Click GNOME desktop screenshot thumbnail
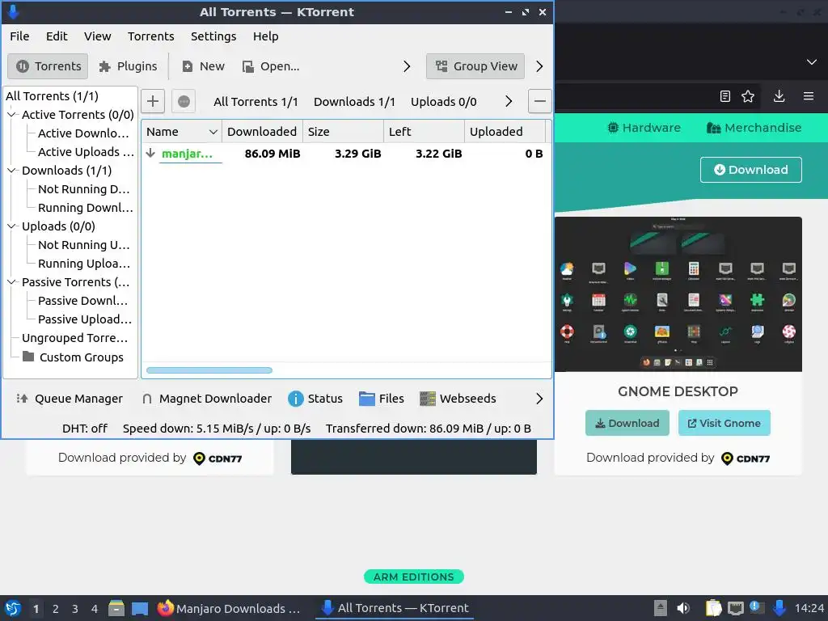This screenshot has width=828, height=621. (678, 294)
